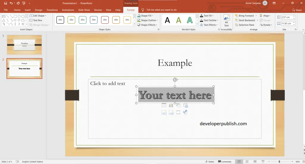Open the Review tab

pos(98,10)
